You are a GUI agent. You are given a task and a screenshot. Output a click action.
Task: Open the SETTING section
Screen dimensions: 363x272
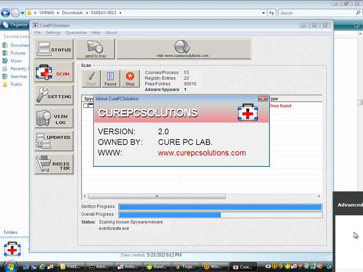click(54, 95)
